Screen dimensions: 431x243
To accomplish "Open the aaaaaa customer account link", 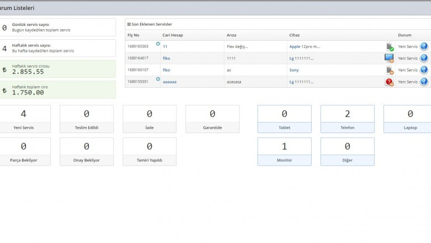I will point(169,82).
